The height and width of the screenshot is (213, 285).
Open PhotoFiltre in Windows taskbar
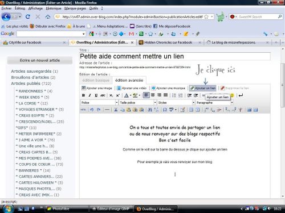coord(67,208)
